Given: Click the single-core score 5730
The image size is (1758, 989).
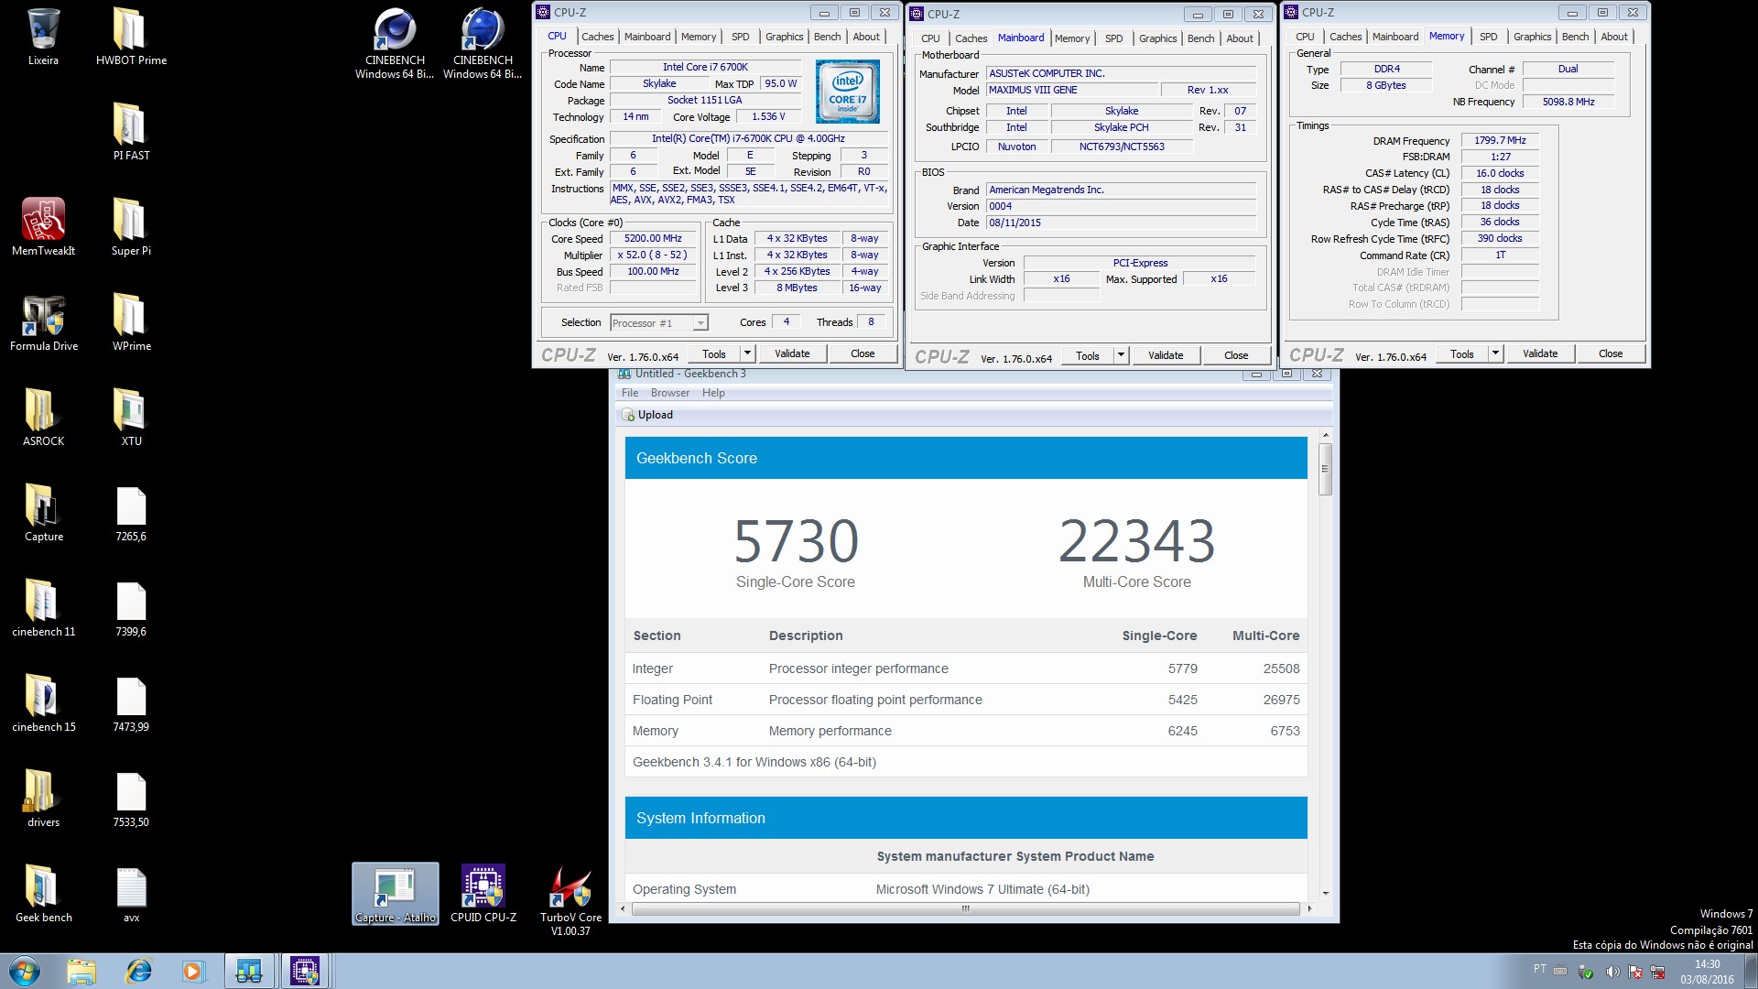Looking at the screenshot, I should click(796, 540).
